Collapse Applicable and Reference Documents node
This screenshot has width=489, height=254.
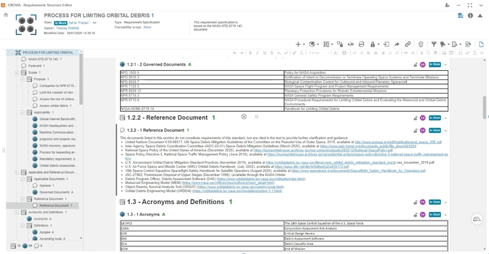click(17, 173)
